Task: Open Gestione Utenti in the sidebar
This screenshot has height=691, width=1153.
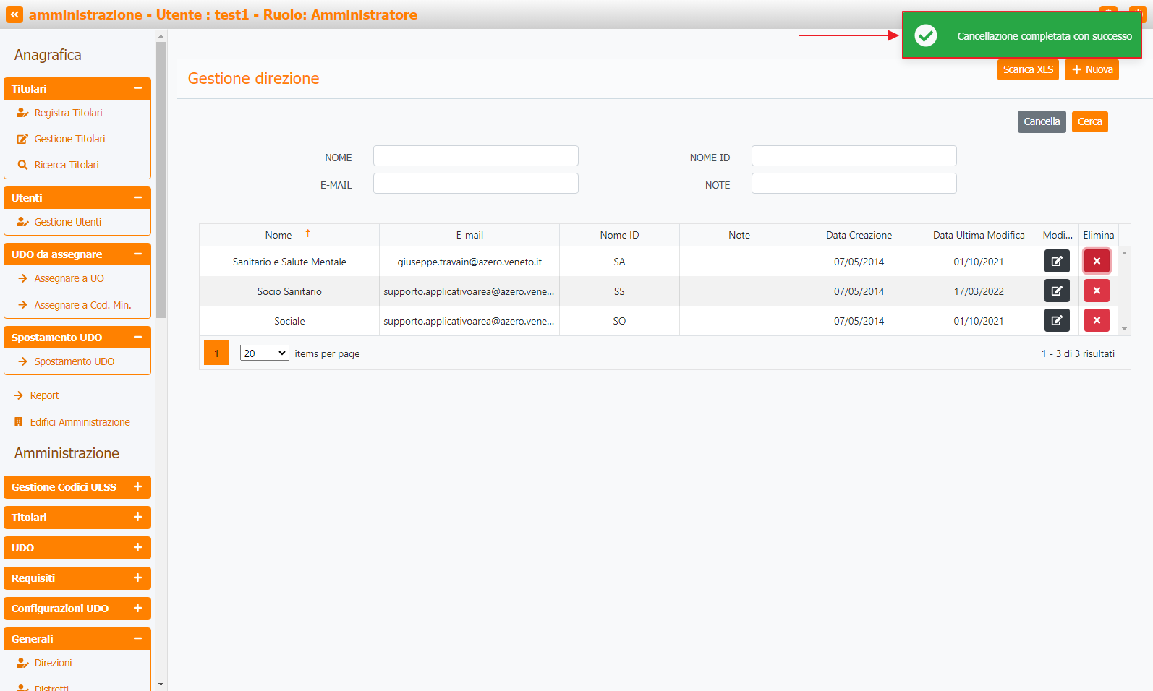Action: 67,222
